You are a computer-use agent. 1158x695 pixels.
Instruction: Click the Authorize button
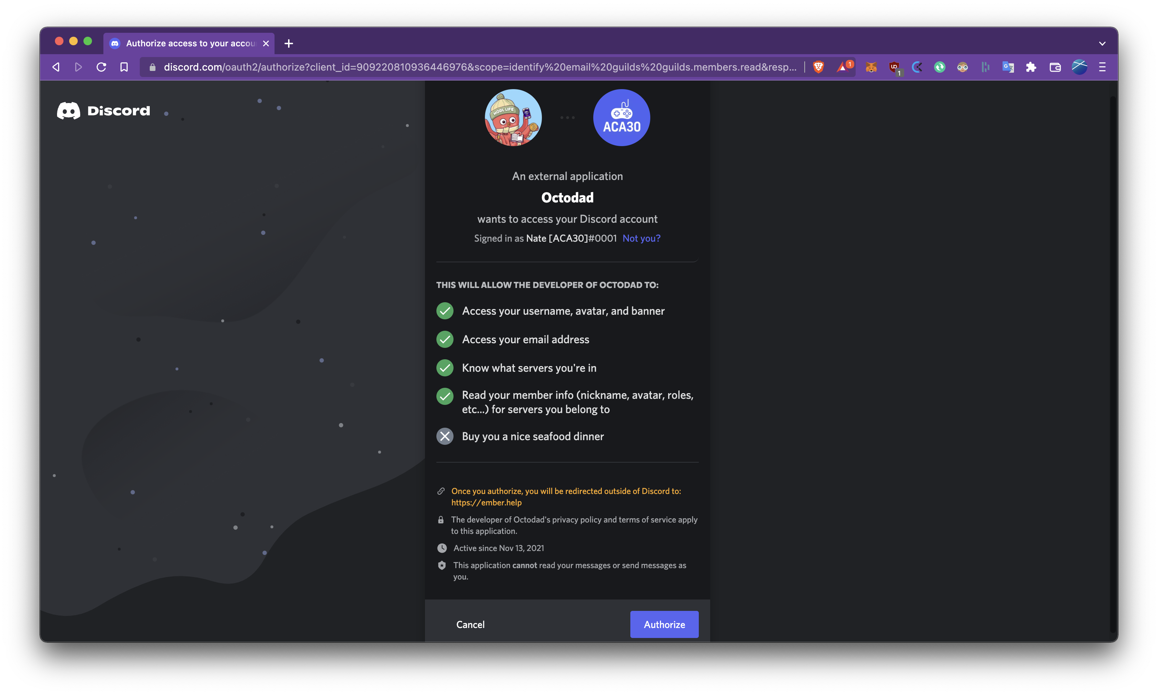coord(664,624)
